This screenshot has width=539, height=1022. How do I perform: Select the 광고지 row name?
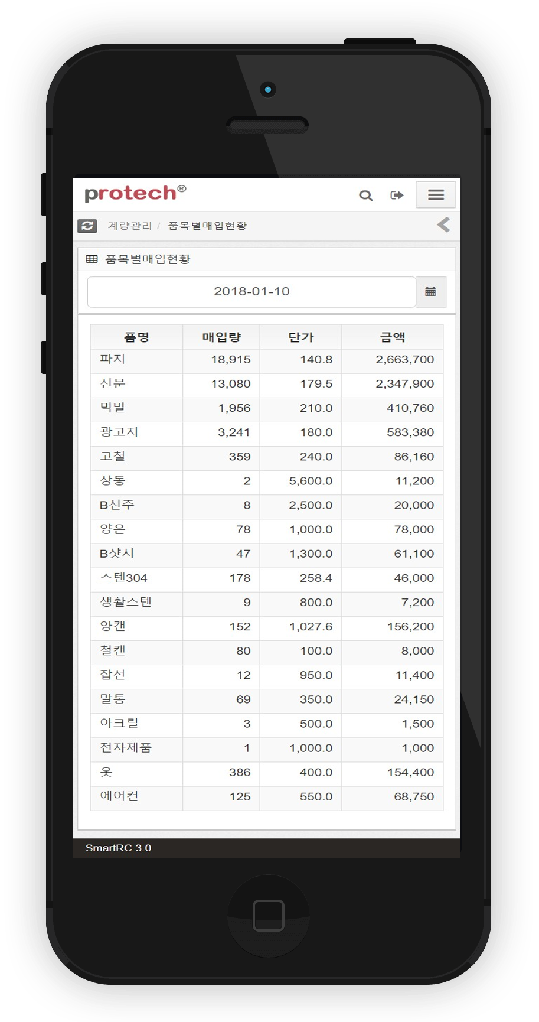click(x=119, y=432)
